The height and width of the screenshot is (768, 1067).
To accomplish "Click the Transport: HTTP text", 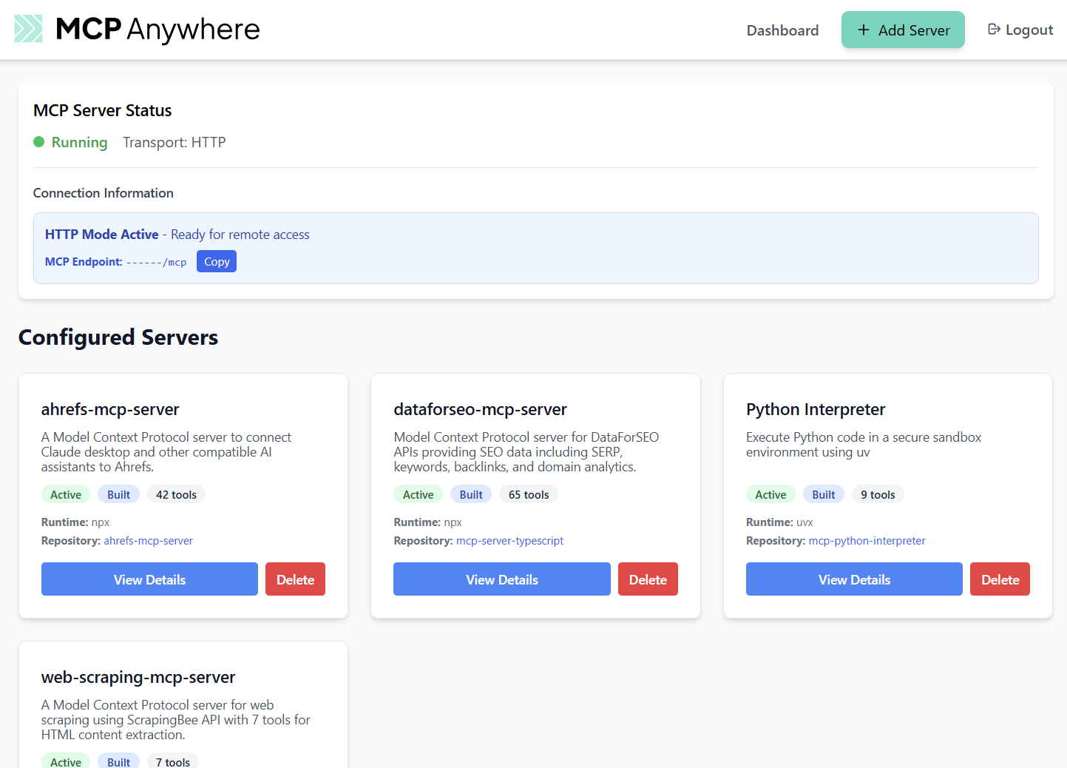I will point(175,142).
